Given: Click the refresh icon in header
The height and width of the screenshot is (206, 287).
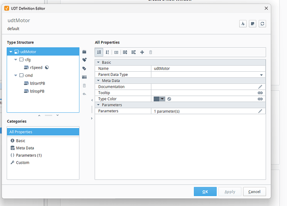Looking at the screenshot, I should pyautogui.click(x=262, y=24).
